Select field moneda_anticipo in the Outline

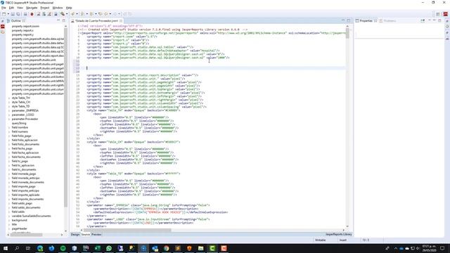25,178
